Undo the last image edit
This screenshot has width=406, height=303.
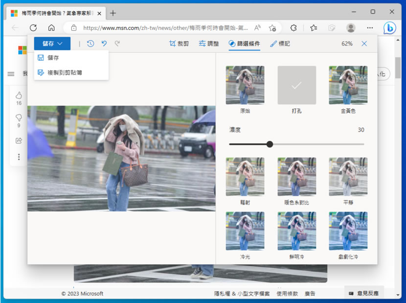[104, 44]
